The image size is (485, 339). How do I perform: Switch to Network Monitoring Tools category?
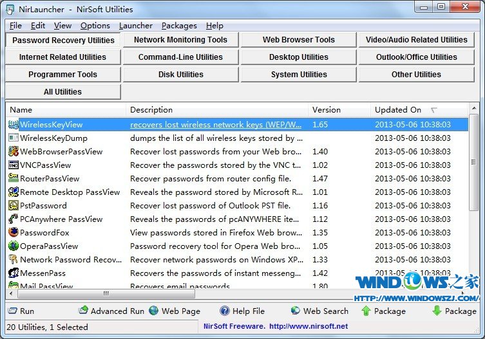pyautogui.click(x=180, y=40)
